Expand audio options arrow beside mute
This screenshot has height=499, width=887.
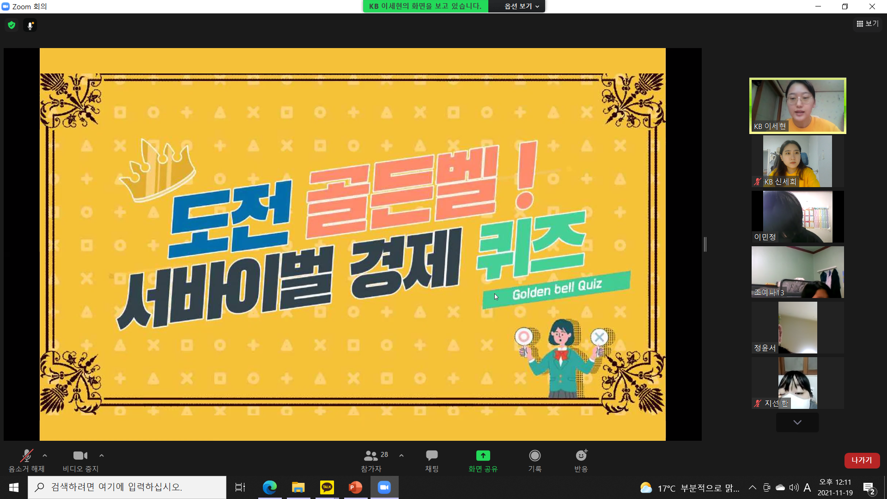click(45, 456)
